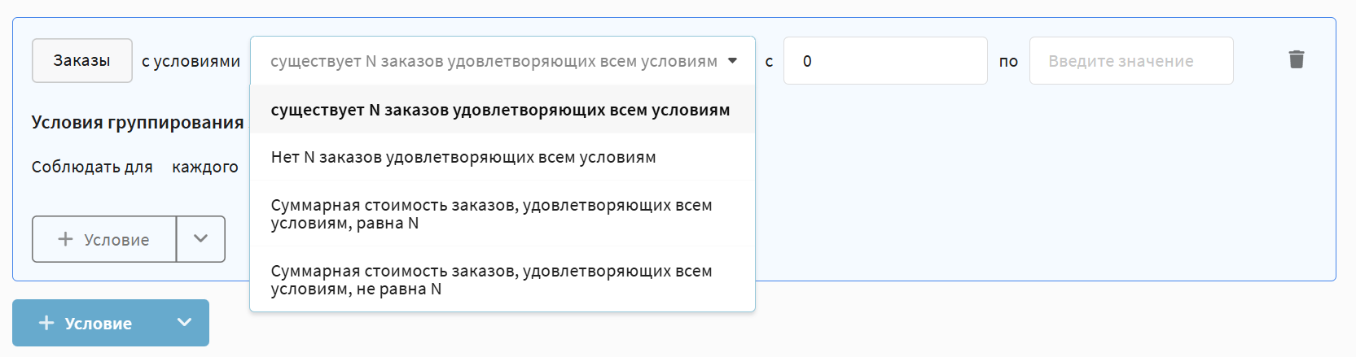Add a condition with the blue Условие button
The image size is (1356, 357).
(98, 323)
